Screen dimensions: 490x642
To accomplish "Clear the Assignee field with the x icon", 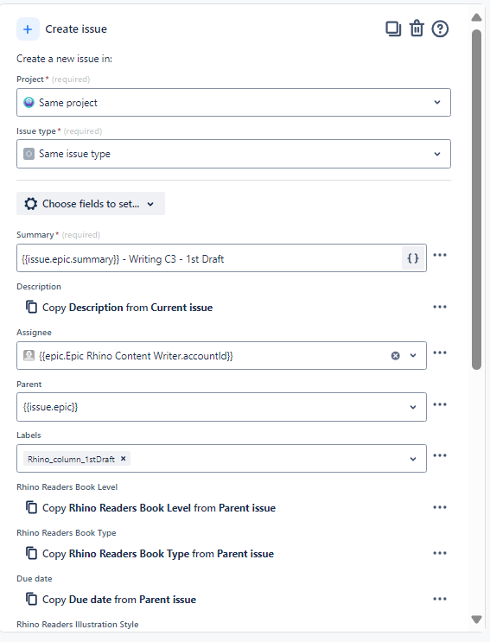I will tap(396, 355).
